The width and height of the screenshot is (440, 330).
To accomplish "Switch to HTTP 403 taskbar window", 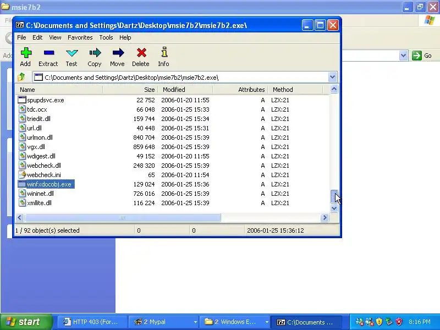I will pyautogui.click(x=92, y=322).
